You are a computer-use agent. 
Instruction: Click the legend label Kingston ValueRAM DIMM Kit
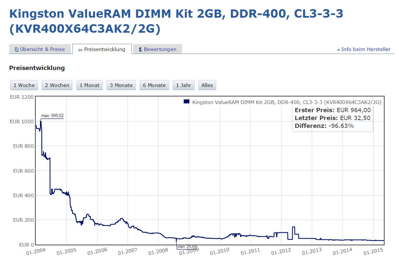click(287, 102)
